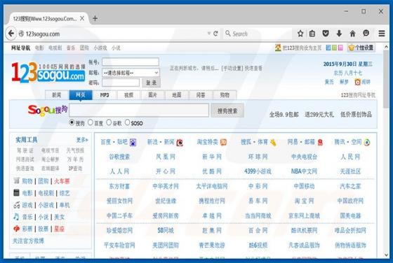The width and height of the screenshot is (393, 263).
Task: Click the NetEase red mail icon
Action: (x=320, y=143)
